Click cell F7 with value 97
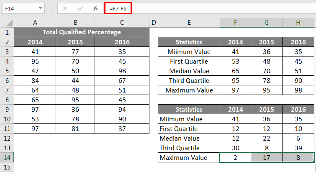316x172 pixels. click(235, 90)
